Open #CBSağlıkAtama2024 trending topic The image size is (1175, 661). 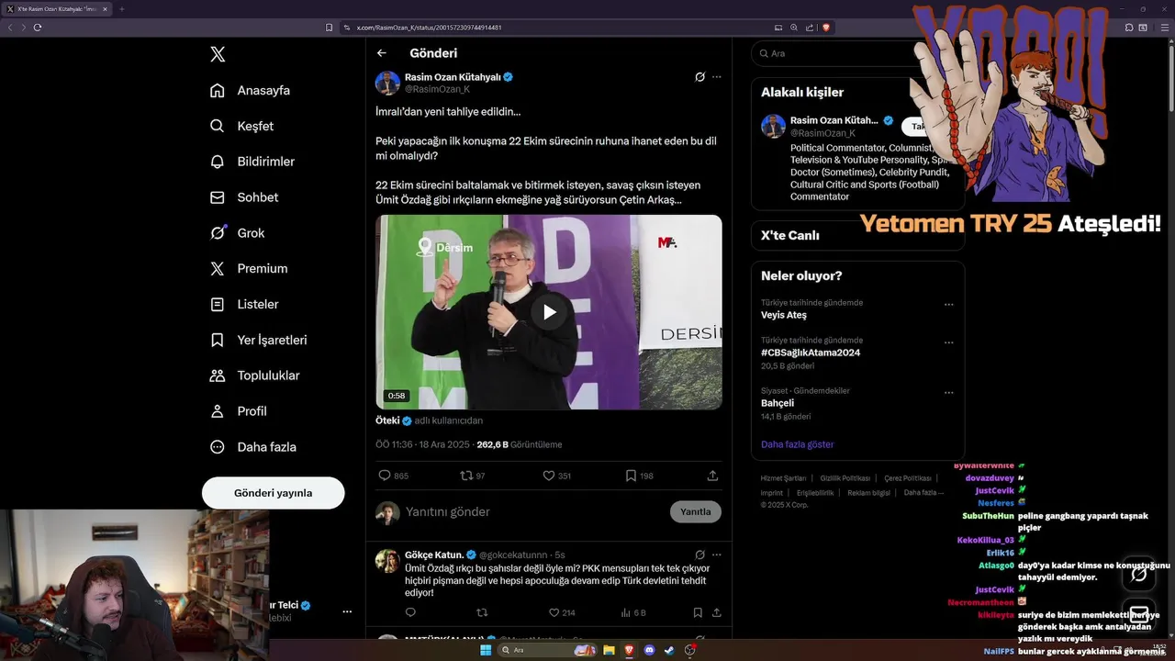[x=811, y=353]
